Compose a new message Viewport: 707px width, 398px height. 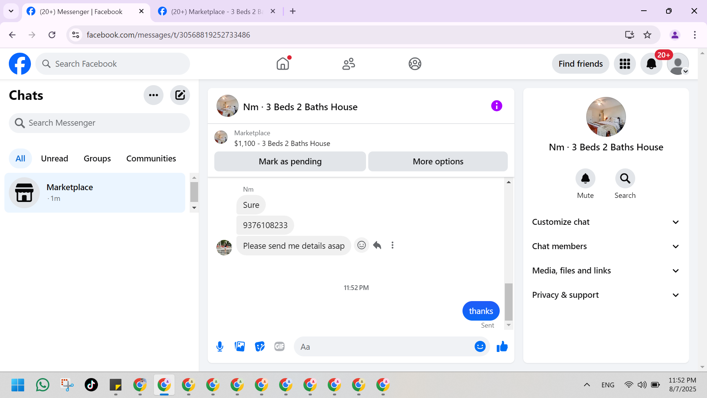click(180, 95)
